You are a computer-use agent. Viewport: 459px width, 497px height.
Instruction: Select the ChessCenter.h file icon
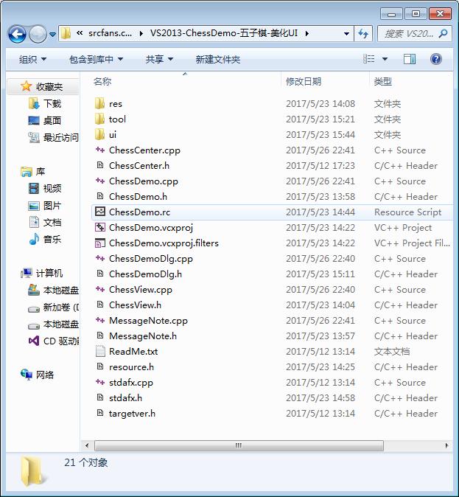100,165
